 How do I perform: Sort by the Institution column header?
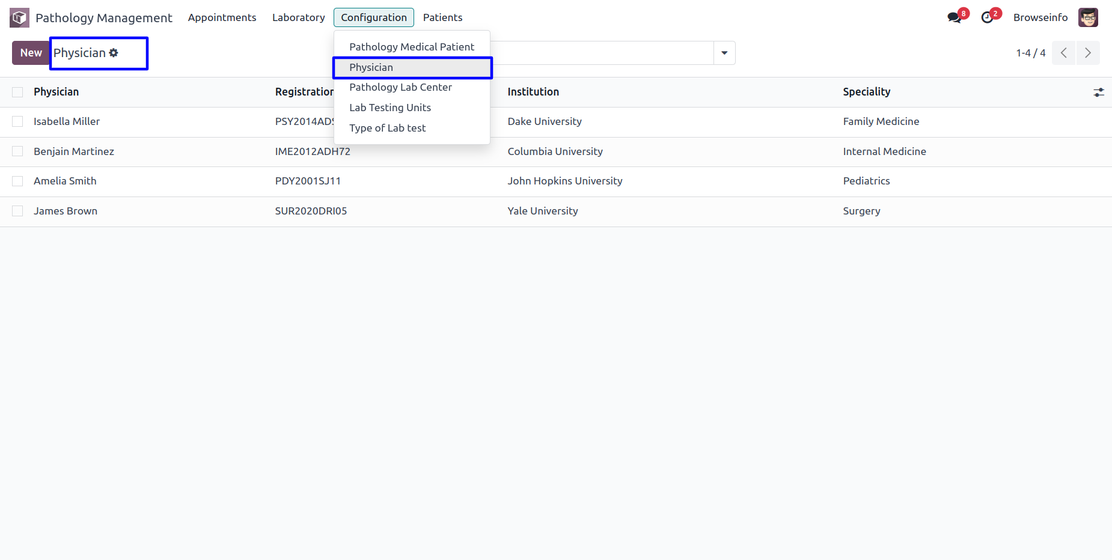(533, 92)
